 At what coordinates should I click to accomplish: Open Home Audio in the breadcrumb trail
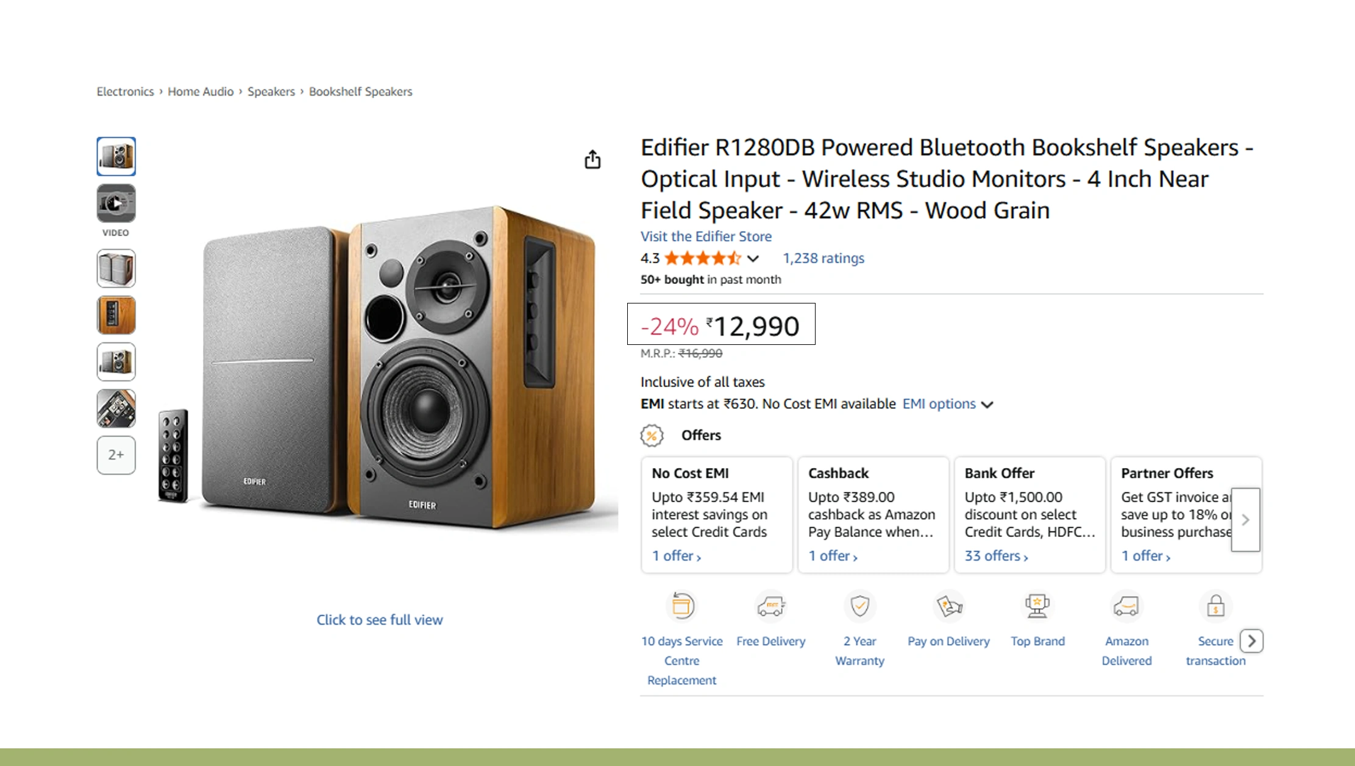click(x=201, y=91)
